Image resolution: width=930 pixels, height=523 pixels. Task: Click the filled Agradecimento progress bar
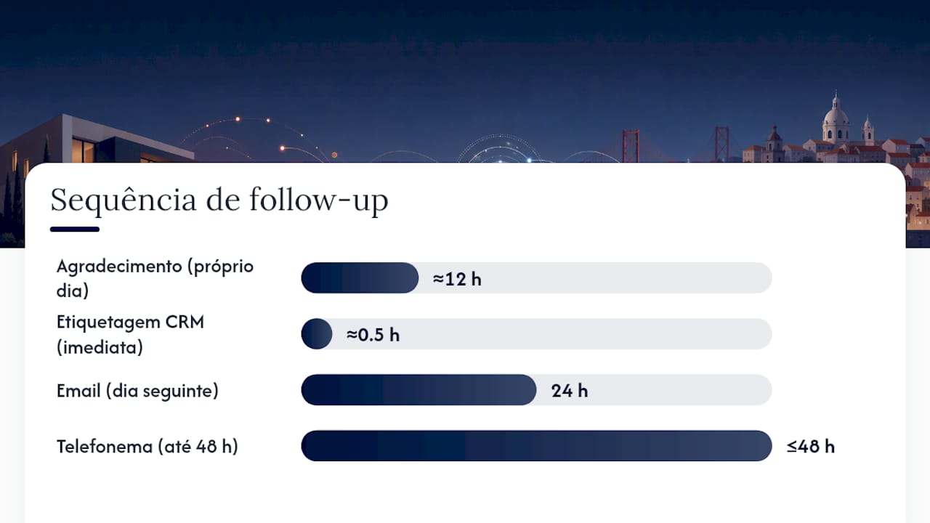[x=360, y=278]
